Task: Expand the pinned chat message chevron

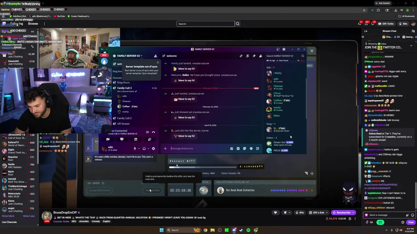Action: [411, 46]
